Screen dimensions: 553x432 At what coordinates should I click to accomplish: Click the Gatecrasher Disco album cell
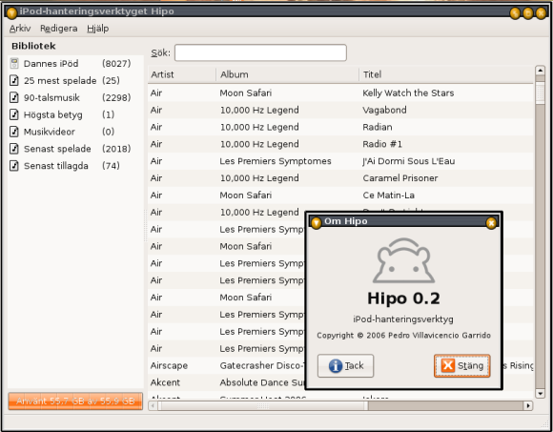pos(261,365)
